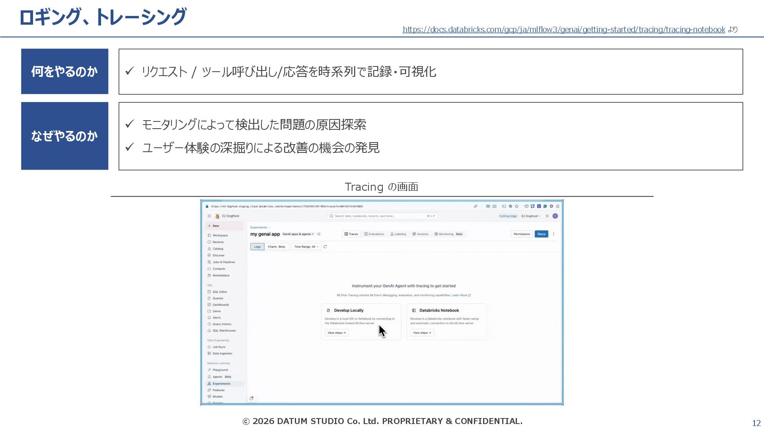Viewport: 764px width, 430px height.
Task: Click the refresh icon next to Time Range
Action: click(x=325, y=247)
